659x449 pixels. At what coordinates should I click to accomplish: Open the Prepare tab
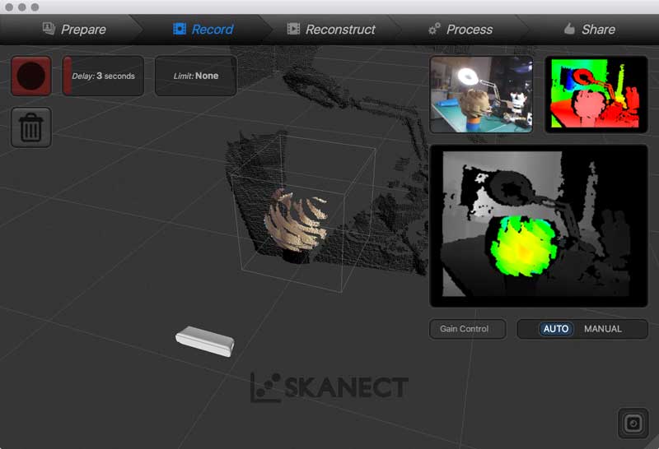pyautogui.click(x=74, y=30)
